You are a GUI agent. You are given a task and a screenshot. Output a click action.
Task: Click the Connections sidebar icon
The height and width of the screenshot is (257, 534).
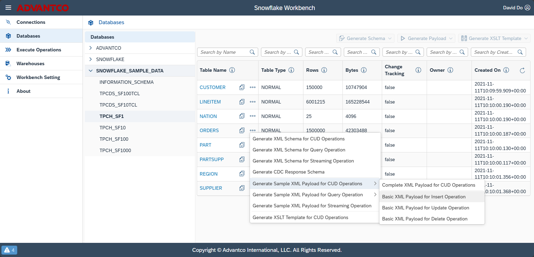[8, 22]
